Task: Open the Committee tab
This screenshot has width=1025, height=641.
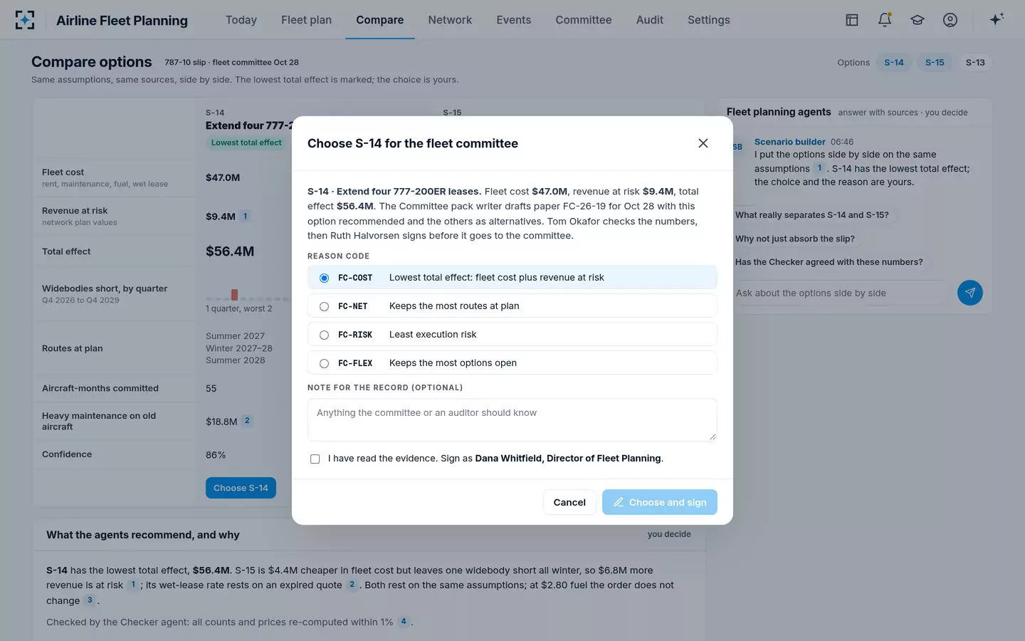Action: click(x=584, y=20)
